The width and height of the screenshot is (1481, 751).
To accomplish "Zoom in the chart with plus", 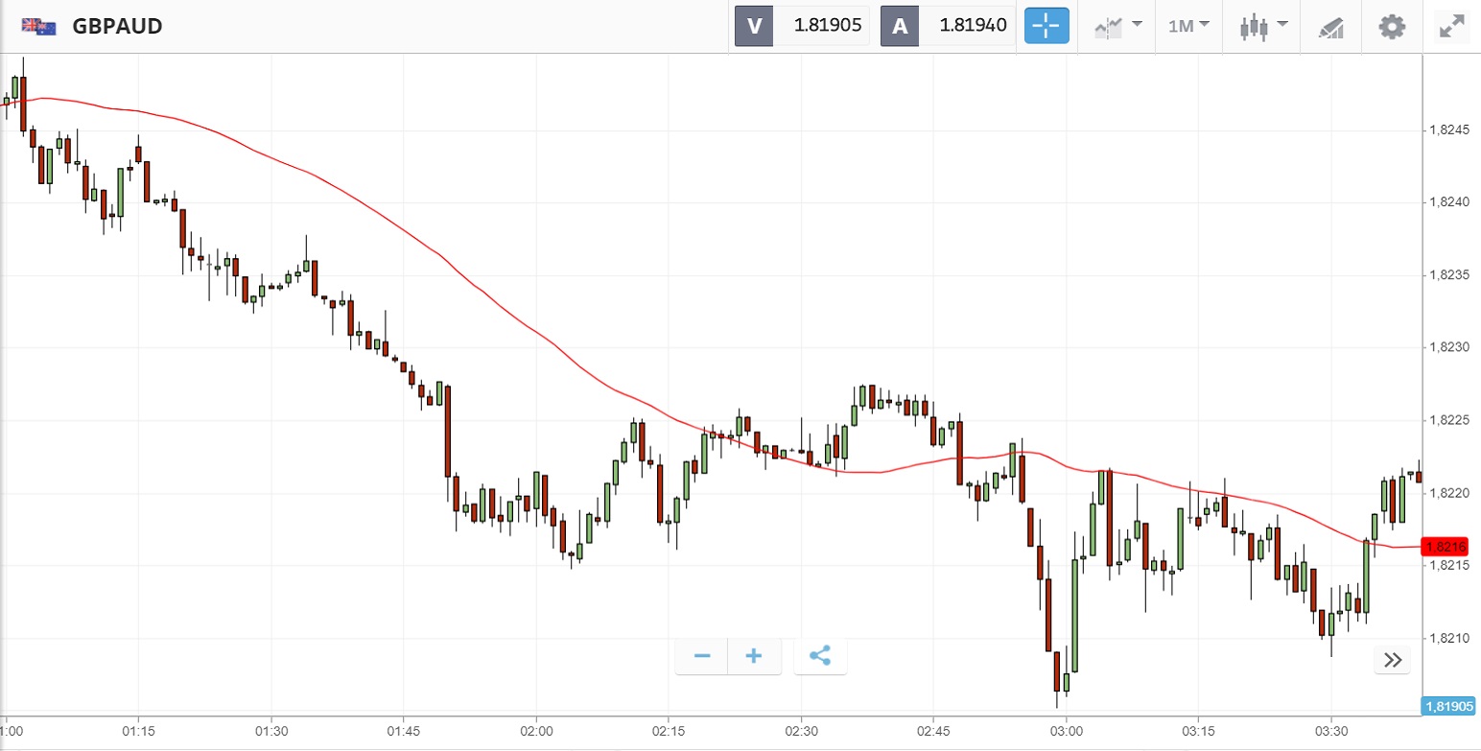I will click(x=754, y=656).
